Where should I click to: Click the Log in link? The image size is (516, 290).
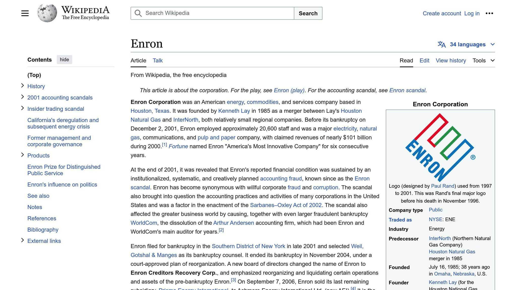[x=472, y=13]
